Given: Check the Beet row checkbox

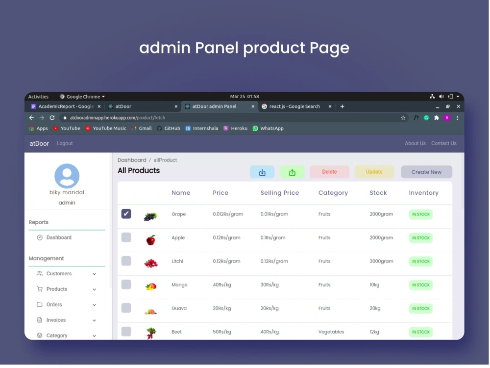Looking at the screenshot, I should coord(126,332).
